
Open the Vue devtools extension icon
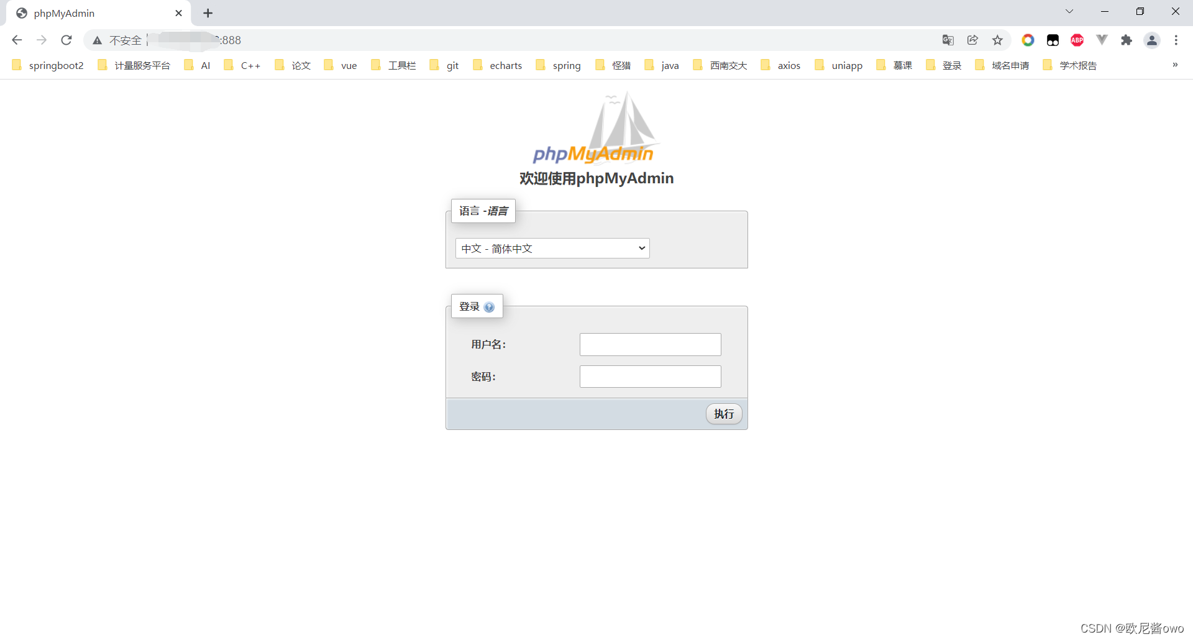point(1102,40)
